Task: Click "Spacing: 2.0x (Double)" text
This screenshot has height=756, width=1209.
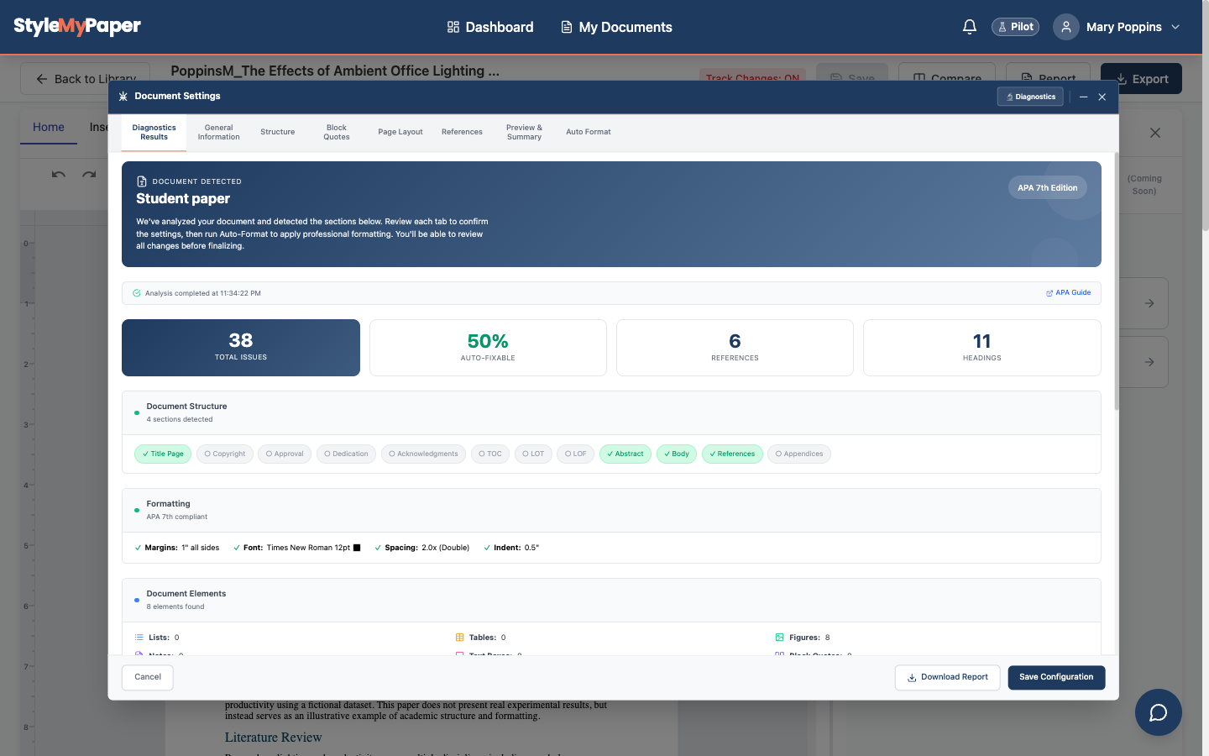Action: click(x=427, y=548)
